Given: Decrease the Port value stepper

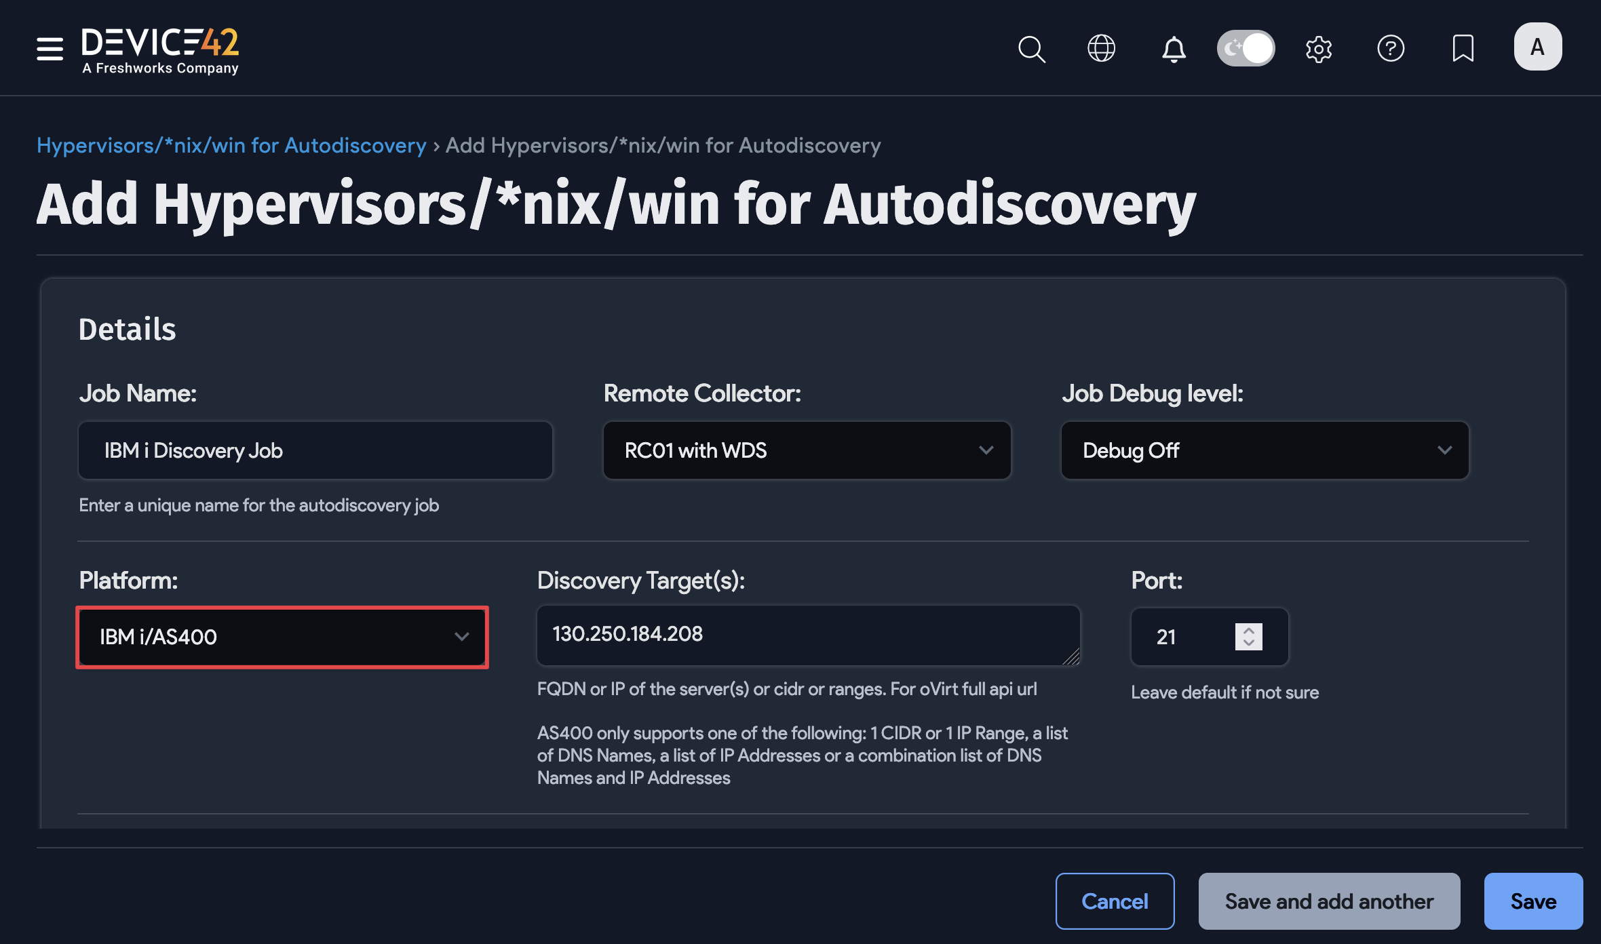Looking at the screenshot, I should tap(1248, 643).
